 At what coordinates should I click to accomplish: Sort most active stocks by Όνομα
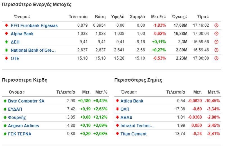coord(22,17)
